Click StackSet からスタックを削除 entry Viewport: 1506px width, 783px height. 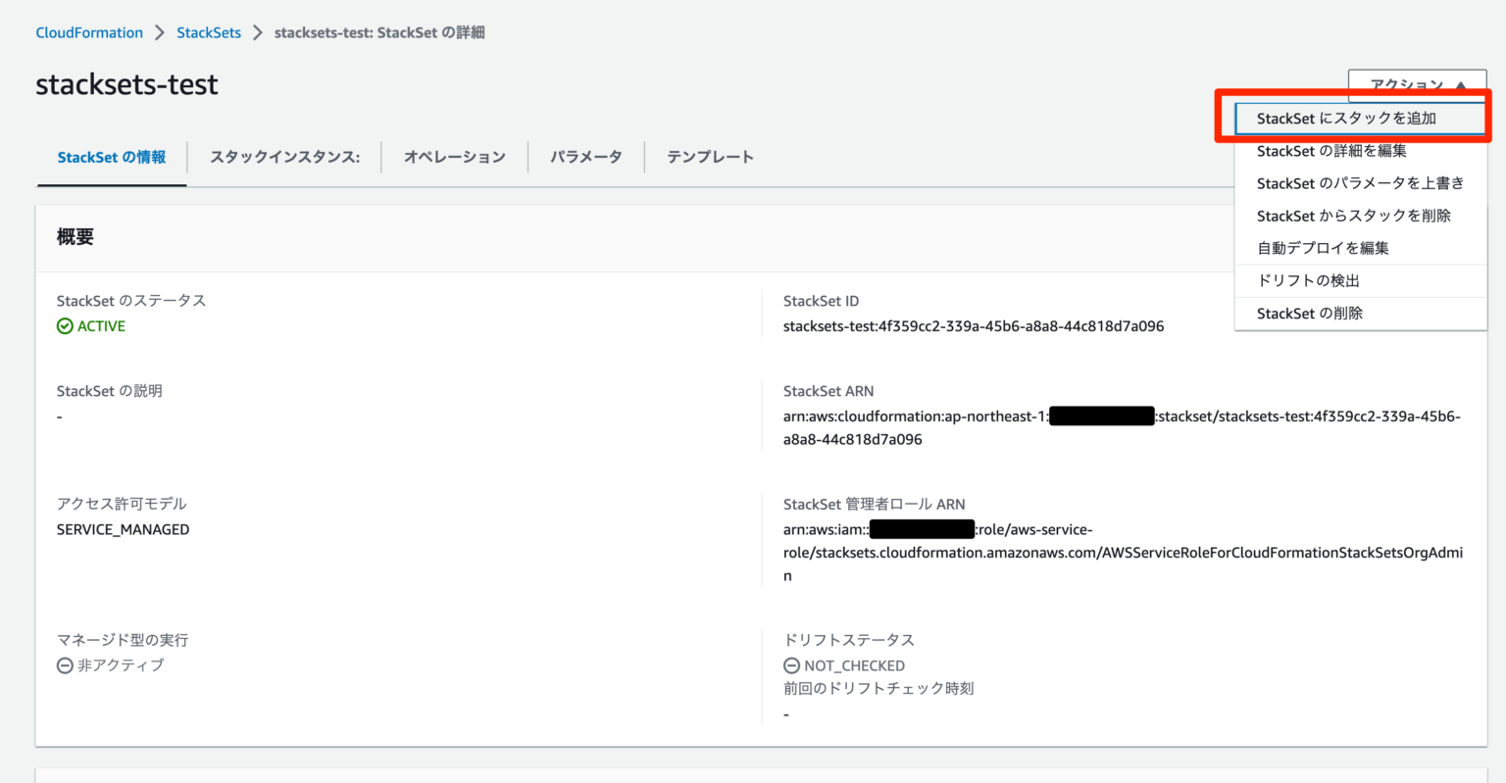pyautogui.click(x=1353, y=216)
